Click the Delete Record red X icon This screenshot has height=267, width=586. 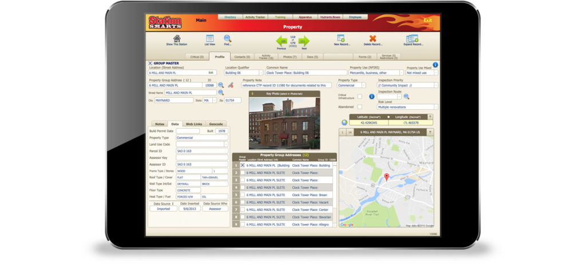(x=373, y=38)
